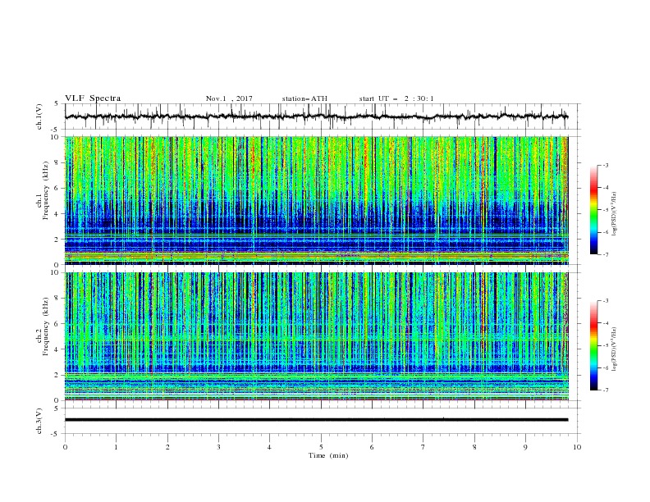Image resolution: width=650 pixels, height=502 pixels.
Task: Click the "2" kHz tick on ch.1 spectrogram
Action: tap(57, 240)
